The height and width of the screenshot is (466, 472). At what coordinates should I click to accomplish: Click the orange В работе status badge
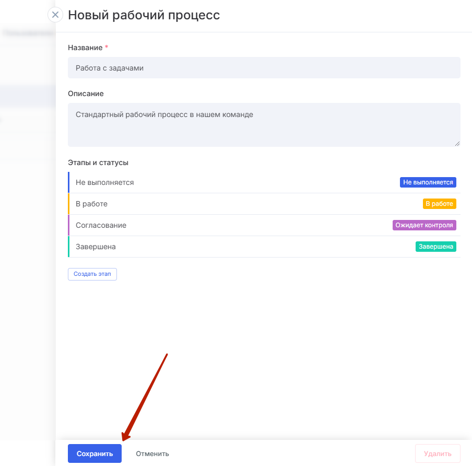(439, 204)
